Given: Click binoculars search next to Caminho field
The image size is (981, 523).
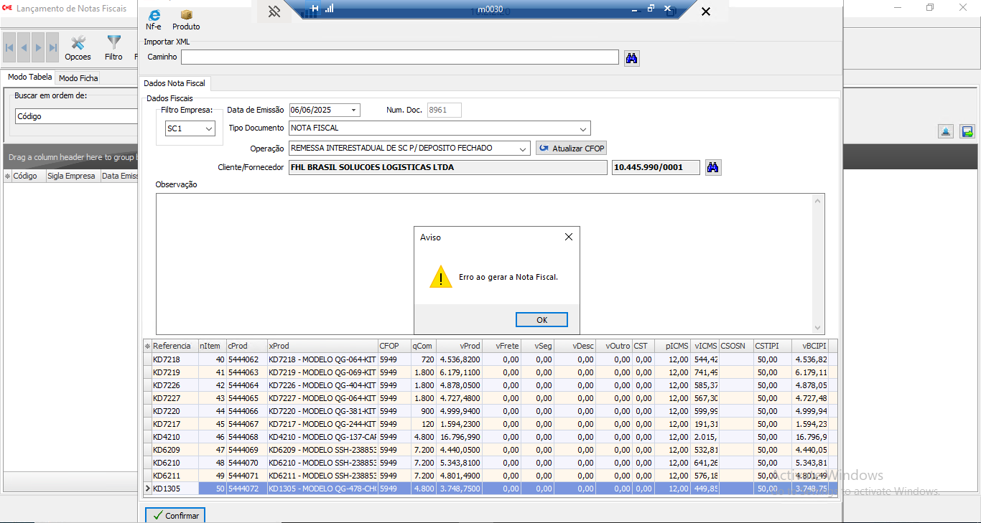Looking at the screenshot, I should tap(632, 58).
